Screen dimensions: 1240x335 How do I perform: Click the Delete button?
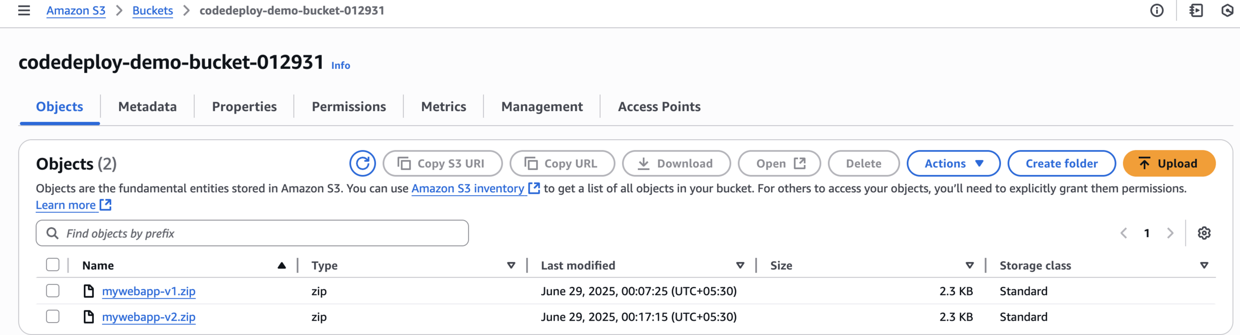pos(864,164)
